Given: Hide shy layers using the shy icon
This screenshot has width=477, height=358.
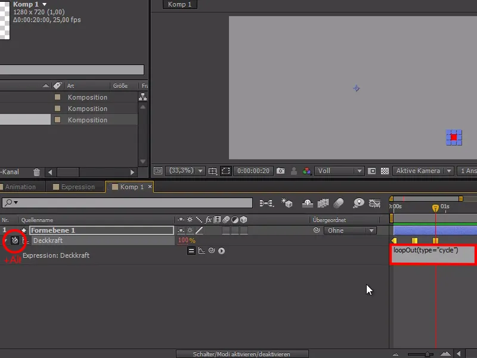Looking at the screenshot, I should click(x=306, y=203).
